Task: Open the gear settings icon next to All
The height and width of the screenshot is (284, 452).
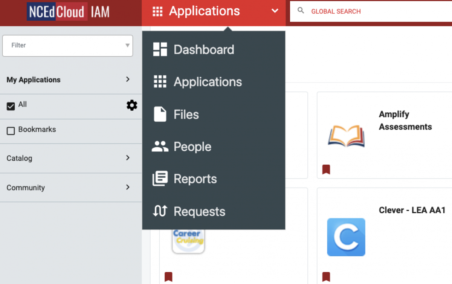Action: (x=132, y=105)
